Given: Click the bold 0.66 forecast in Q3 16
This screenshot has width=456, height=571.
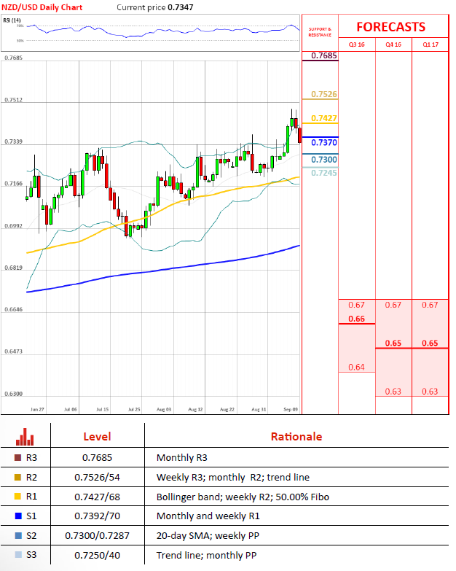Looking at the screenshot, I should tap(357, 319).
